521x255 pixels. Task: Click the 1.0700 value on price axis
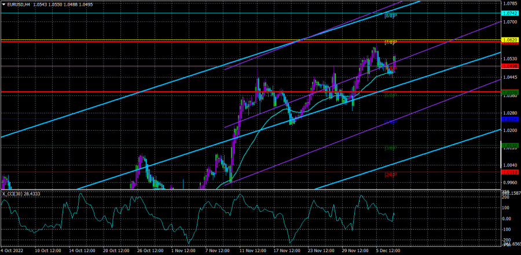509,22
